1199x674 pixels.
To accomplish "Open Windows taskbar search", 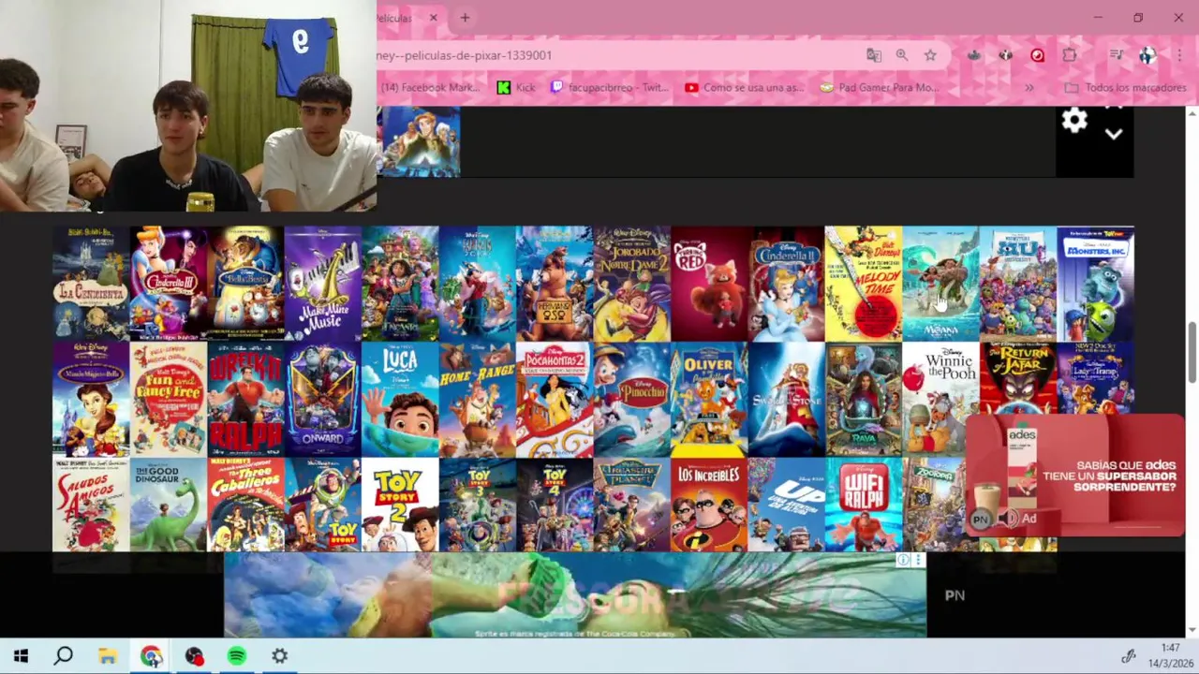I will 64,656.
